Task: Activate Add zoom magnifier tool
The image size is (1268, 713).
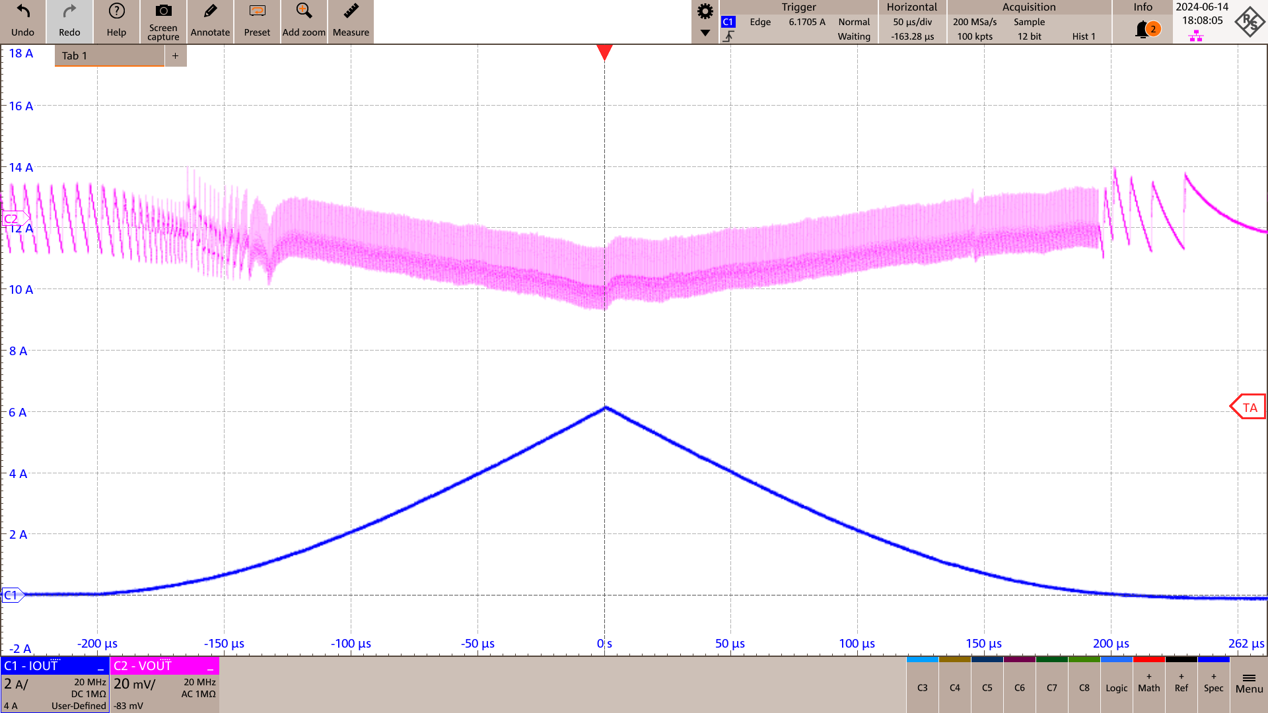Action: coord(304,12)
